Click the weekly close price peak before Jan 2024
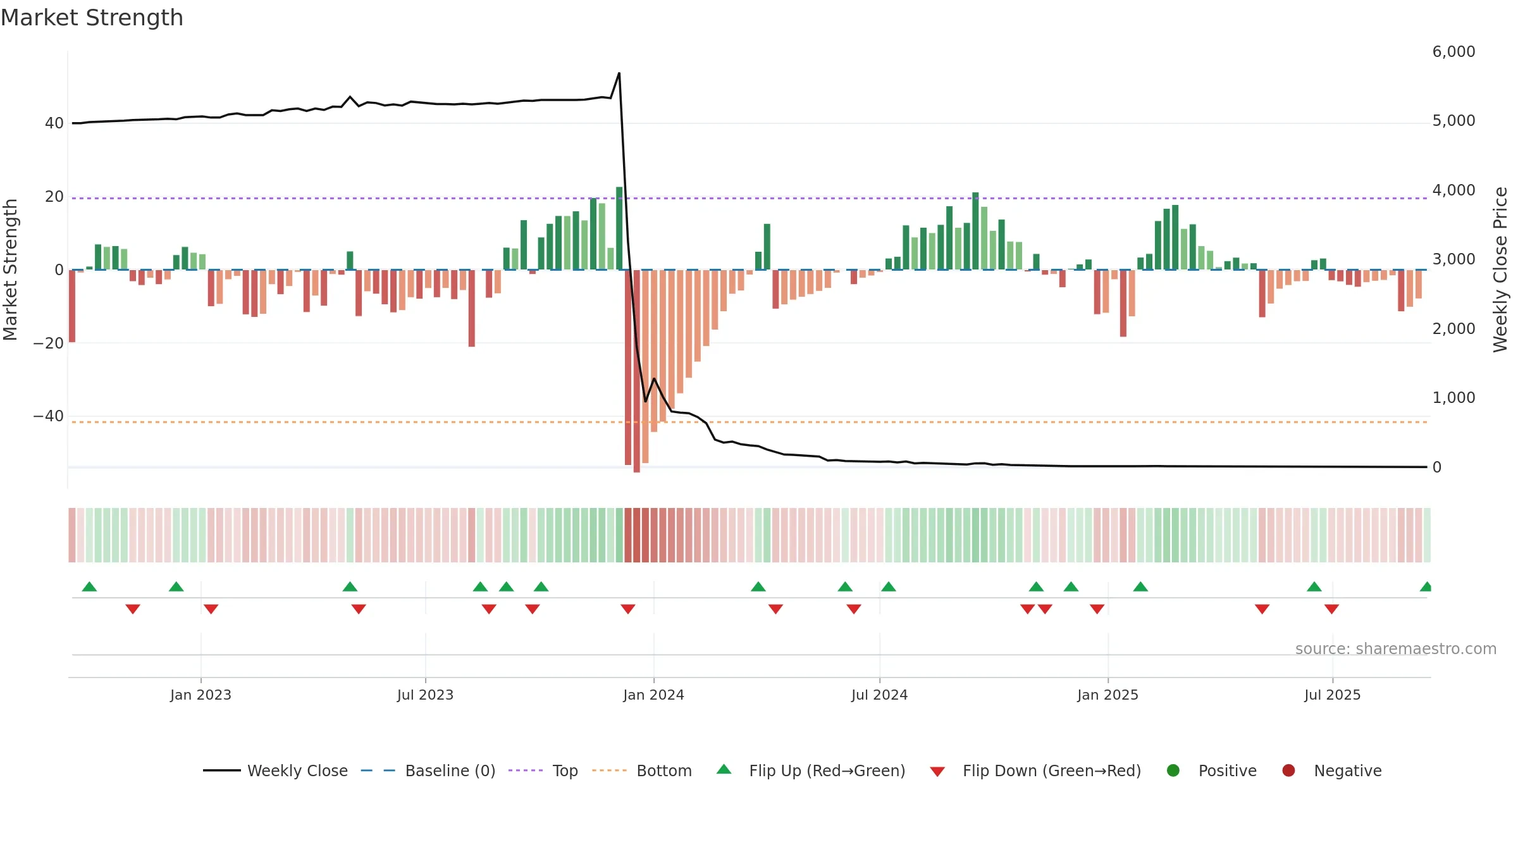Image resolution: width=1518 pixels, height=854 pixels. point(619,73)
